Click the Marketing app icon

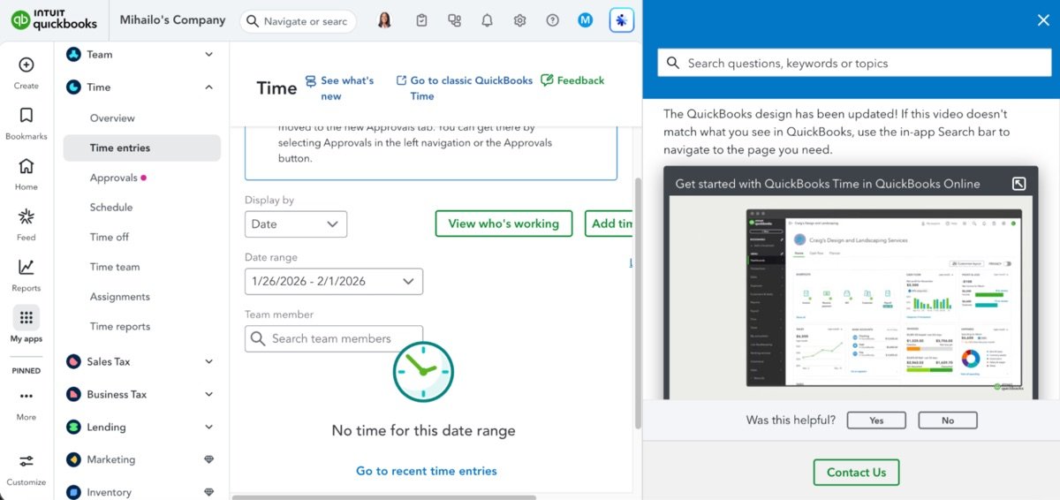coord(74,459)
